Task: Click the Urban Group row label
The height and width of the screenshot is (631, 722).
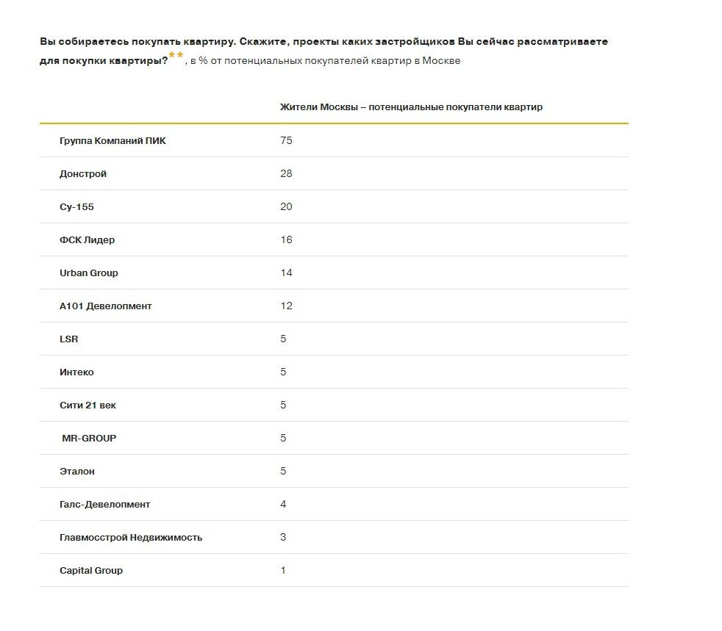Action: pos(88,273)
